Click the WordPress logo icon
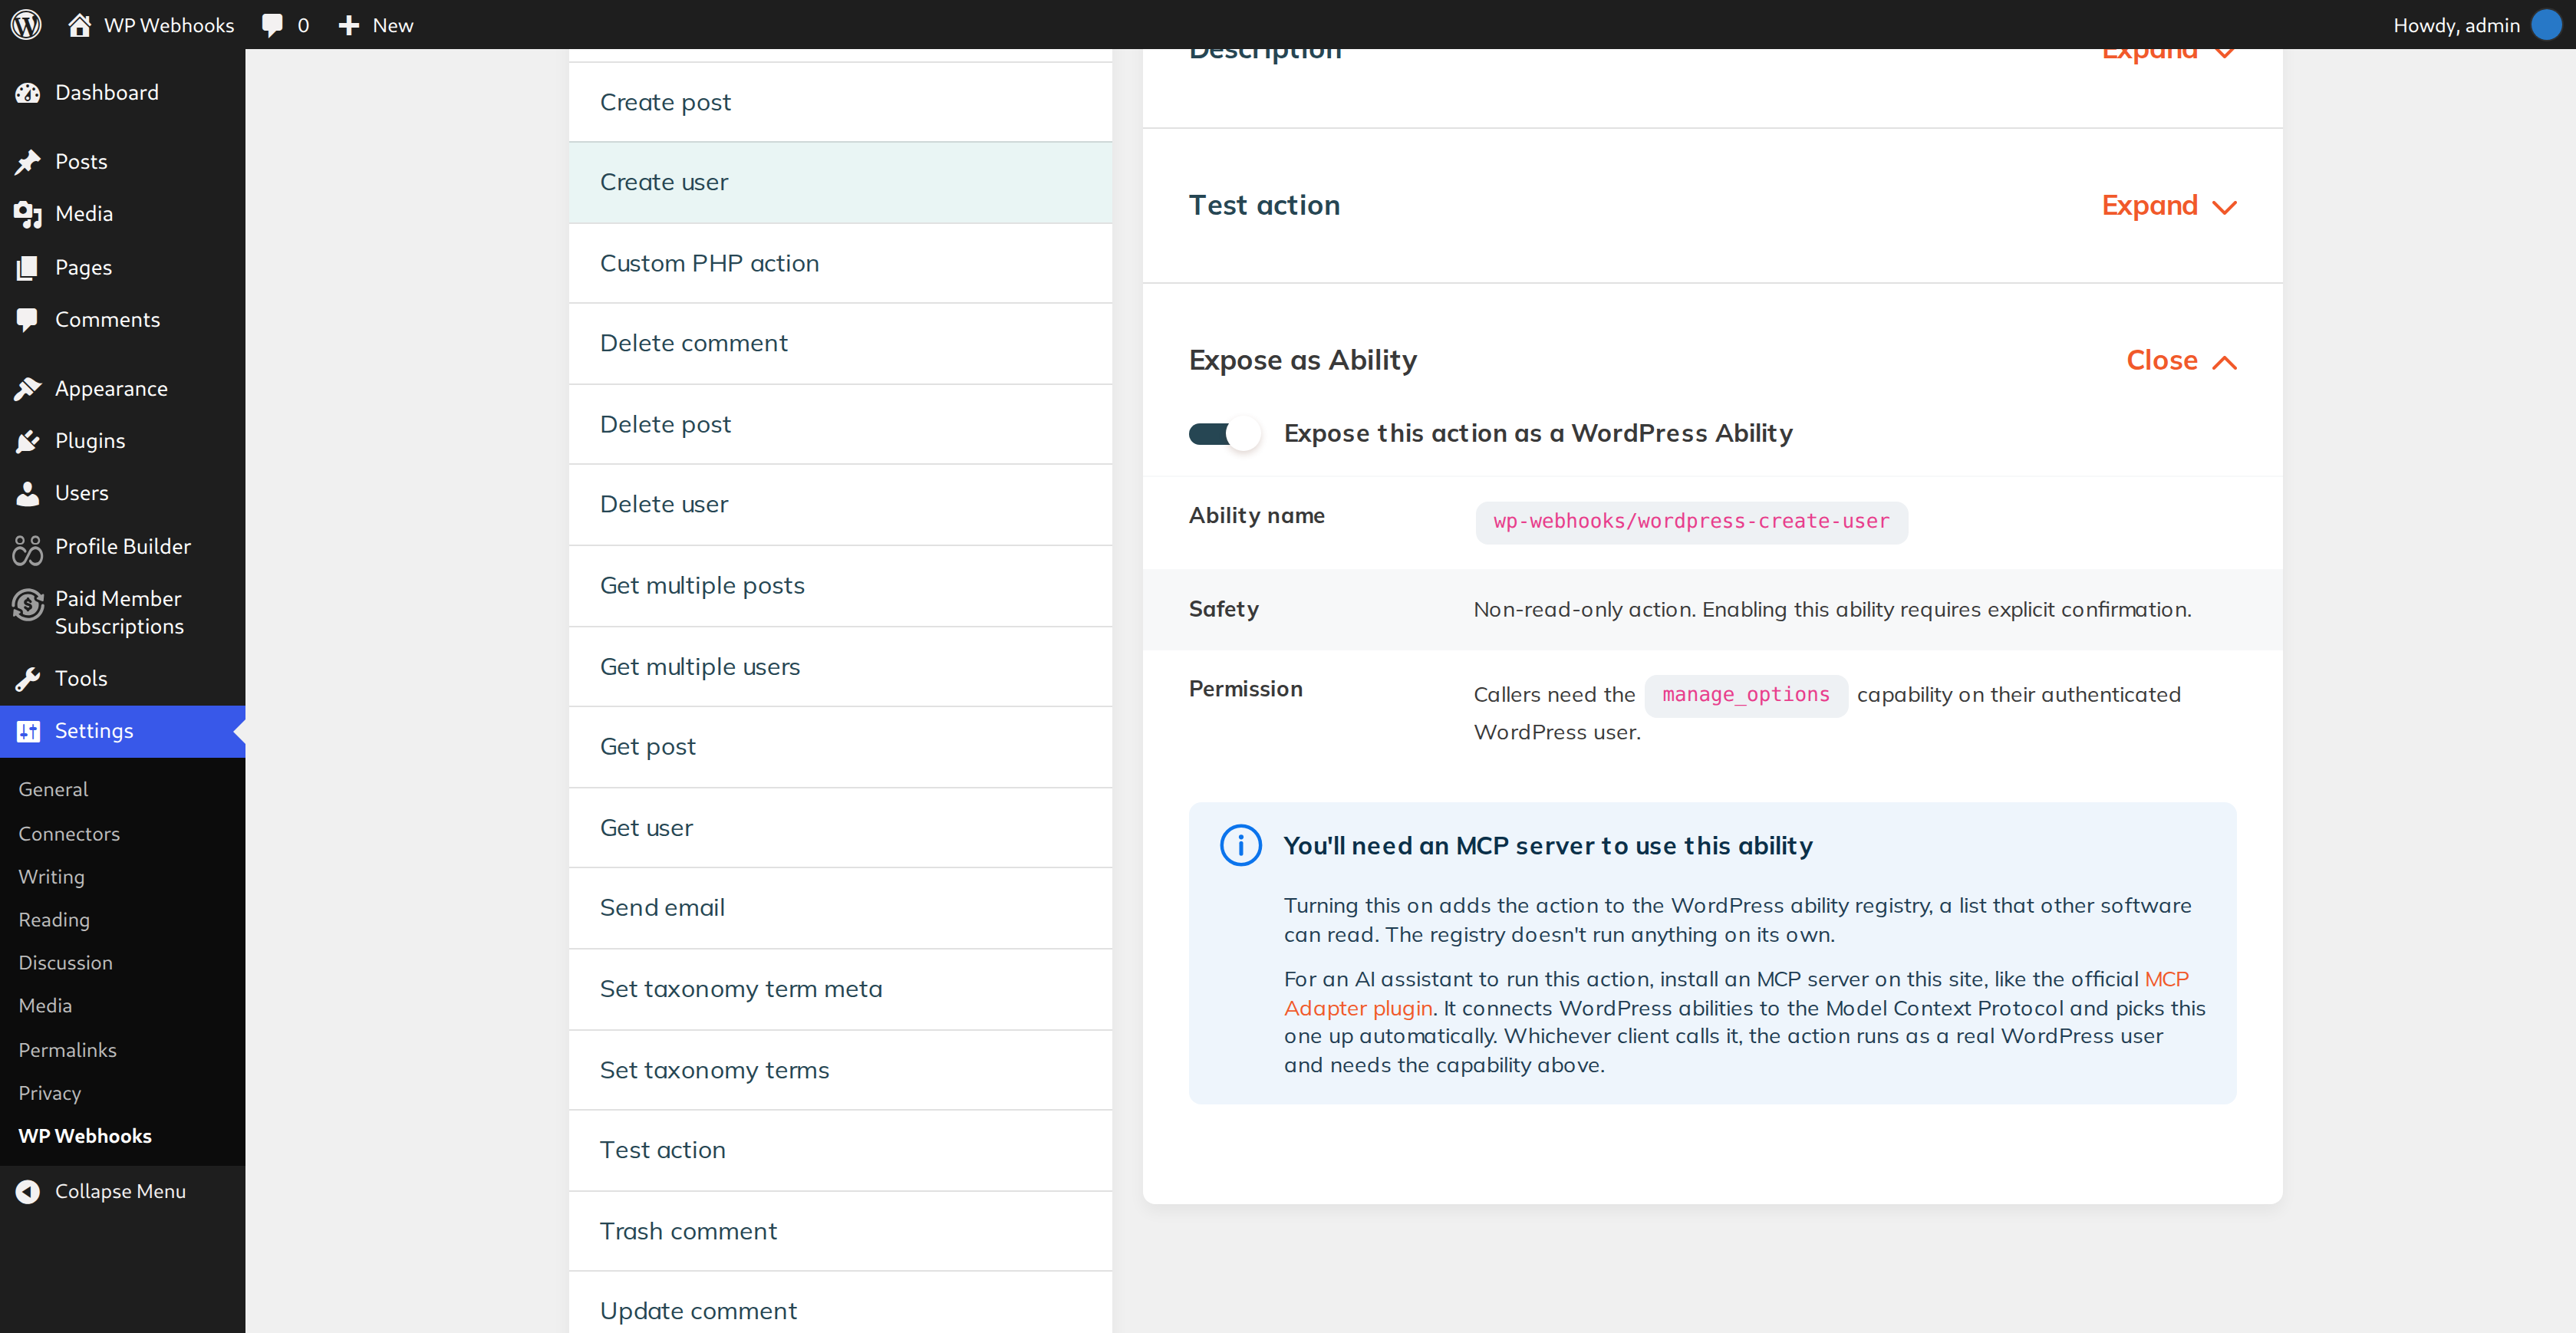2576x1333 pixels. (26, 24)
